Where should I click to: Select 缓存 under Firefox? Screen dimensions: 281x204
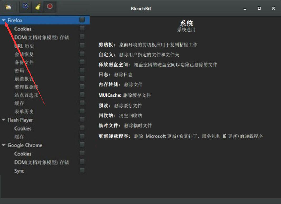(x=19, y=103)
